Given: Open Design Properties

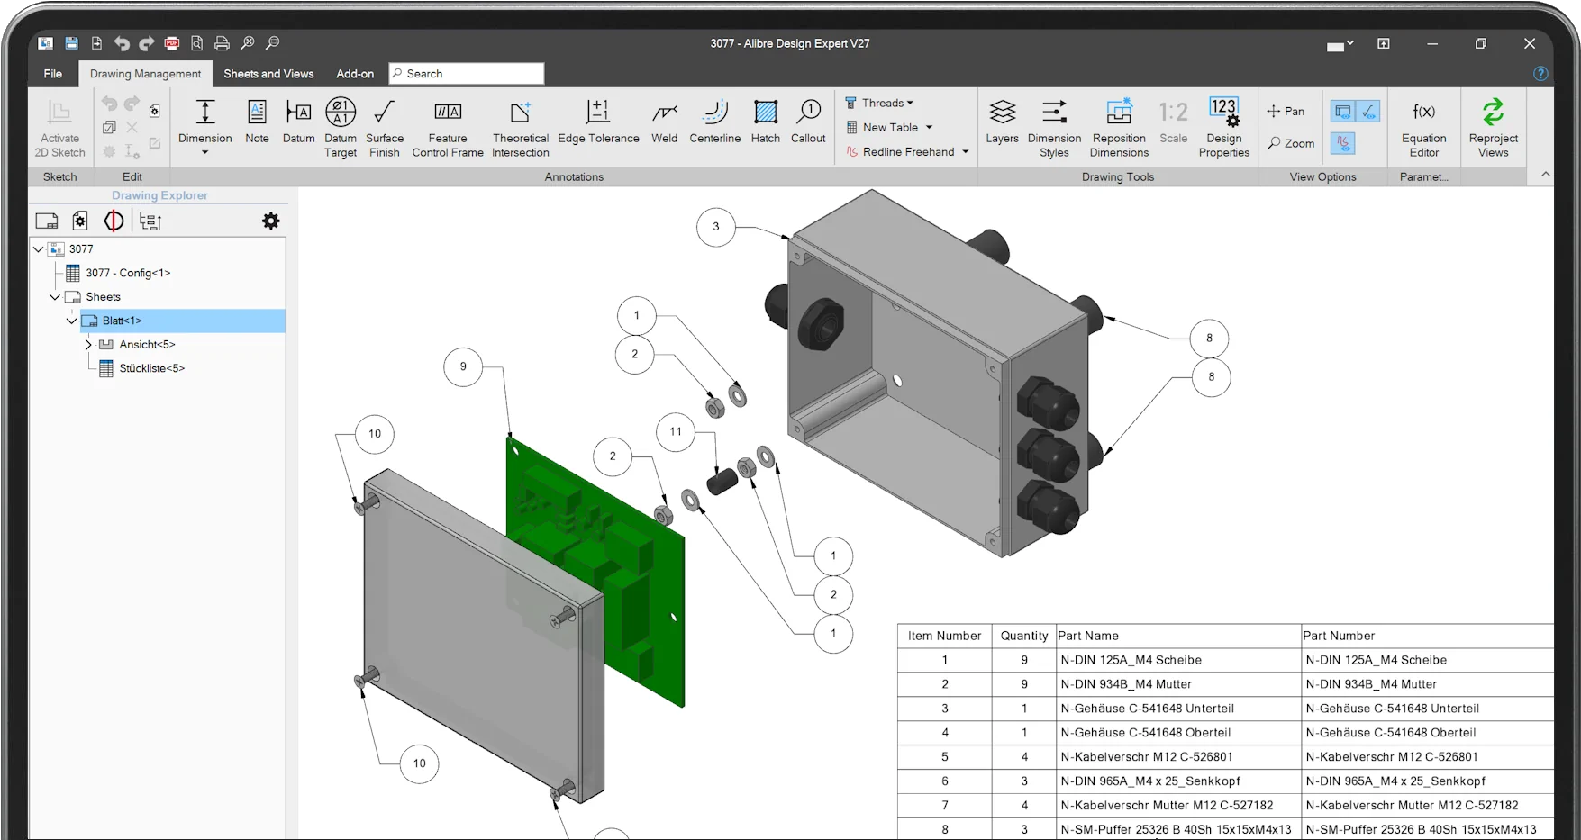Looking at the screenshot, I should point(1224,128).
